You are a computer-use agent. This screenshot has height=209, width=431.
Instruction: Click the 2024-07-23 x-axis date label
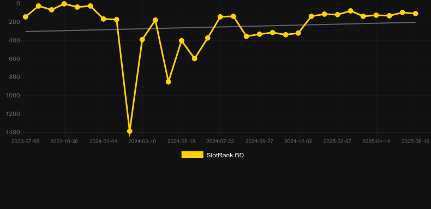pyautogui.click(x=220, y=142)
